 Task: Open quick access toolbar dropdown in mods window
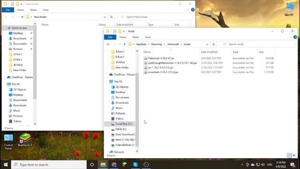(124, 31)
